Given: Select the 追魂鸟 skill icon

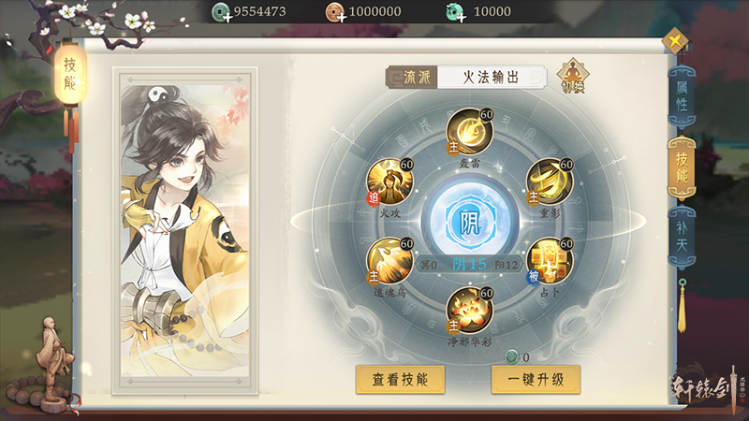Looking at the screenshot, I should pos(389,261).
